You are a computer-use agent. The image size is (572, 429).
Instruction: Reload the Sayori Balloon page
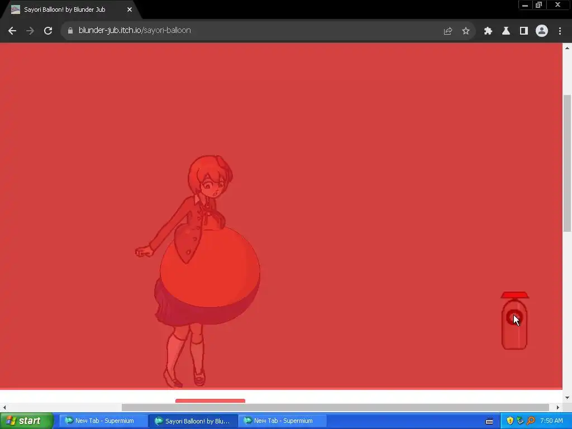(48, 31)
